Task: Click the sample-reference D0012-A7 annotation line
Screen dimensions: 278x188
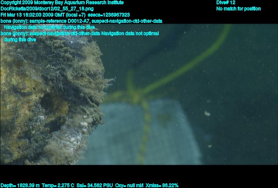Action: pyautogui.click(x=81, y=21)
